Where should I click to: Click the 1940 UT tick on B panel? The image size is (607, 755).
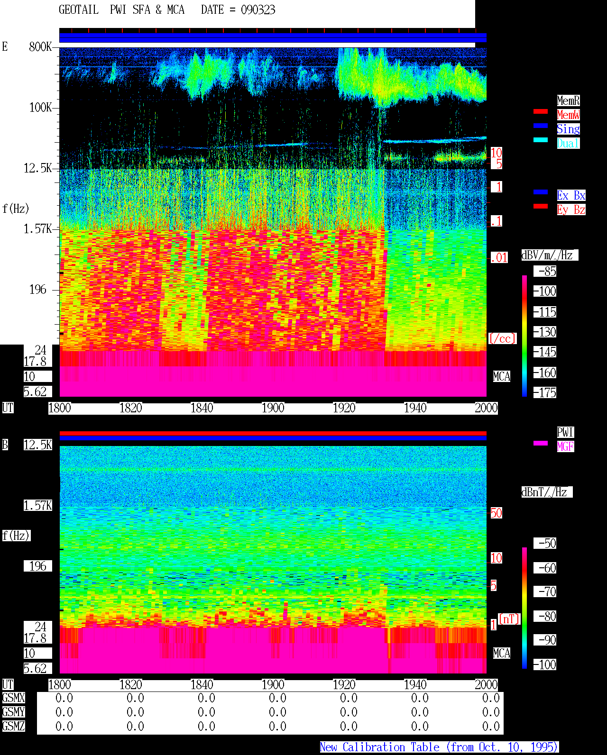(x=415, y=685)
